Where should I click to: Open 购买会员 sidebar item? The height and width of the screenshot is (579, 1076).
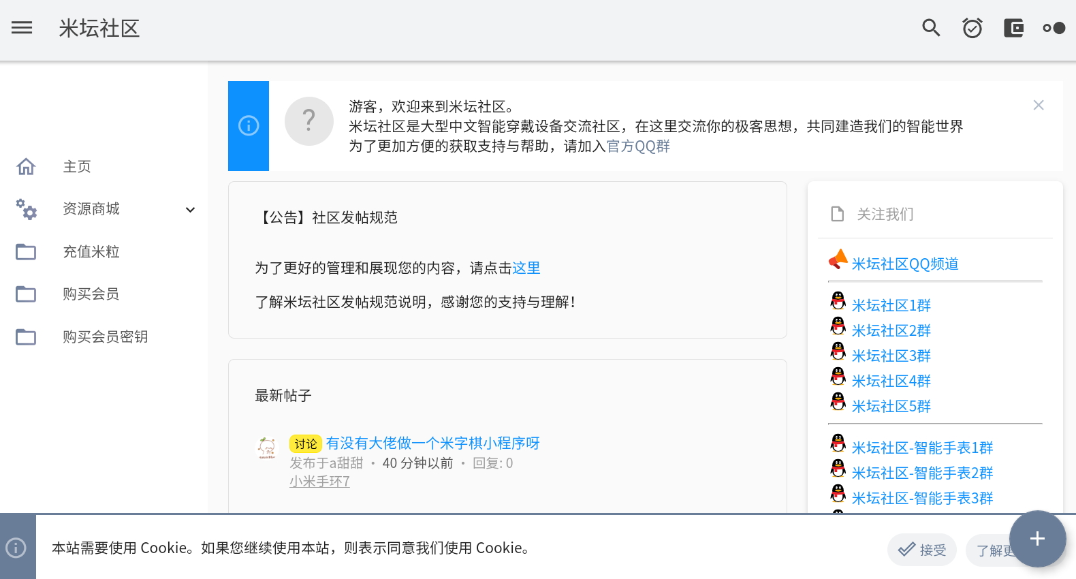point(91,294)
